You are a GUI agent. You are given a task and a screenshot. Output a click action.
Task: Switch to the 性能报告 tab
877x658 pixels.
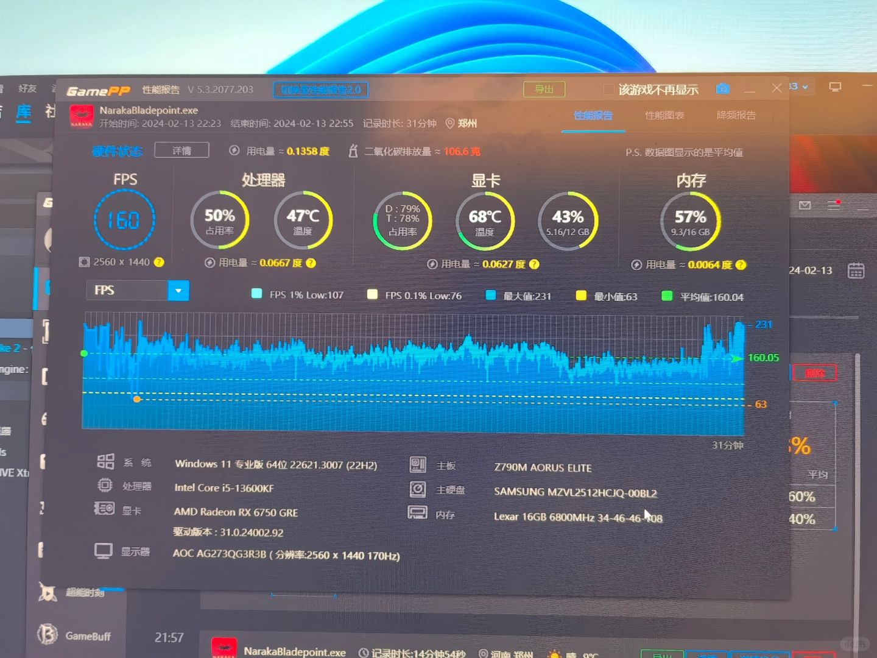tap(593, 115)
